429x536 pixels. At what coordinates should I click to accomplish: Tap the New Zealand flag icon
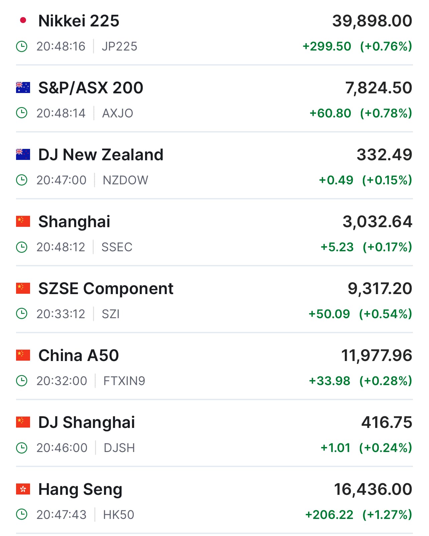[x=23, y=154]
